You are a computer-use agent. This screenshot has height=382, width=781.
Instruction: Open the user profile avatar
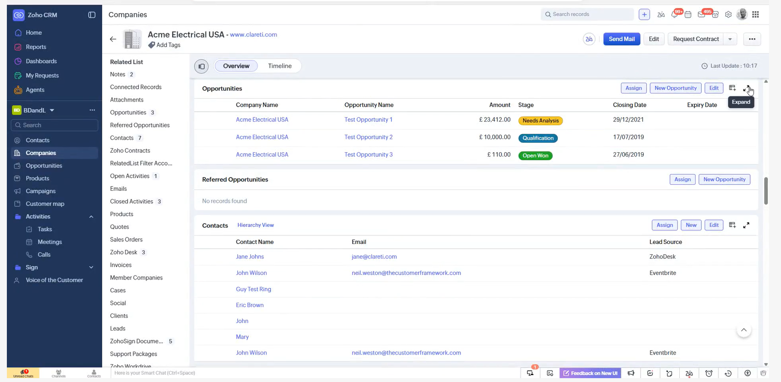click(x=742, y=14)
